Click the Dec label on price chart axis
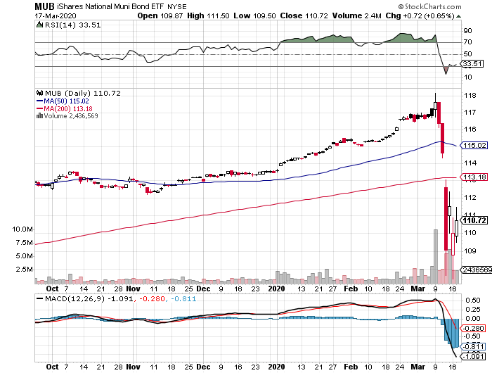Screen dimensions: 492x373 coord(203,289)
